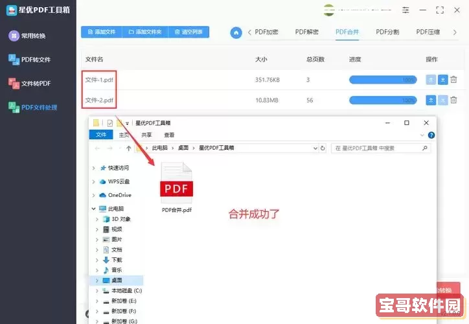Go up one folder level in Explorer
This screenshot has height=324, width=469.
click(129, 148)
